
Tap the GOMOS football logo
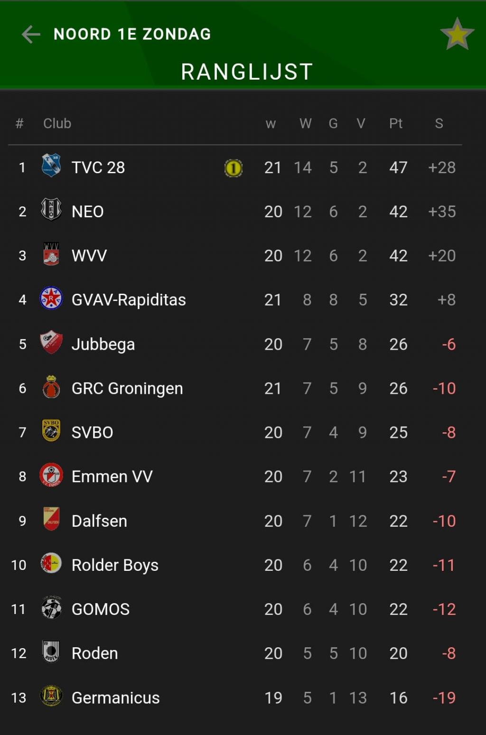[x=51, y=607]
